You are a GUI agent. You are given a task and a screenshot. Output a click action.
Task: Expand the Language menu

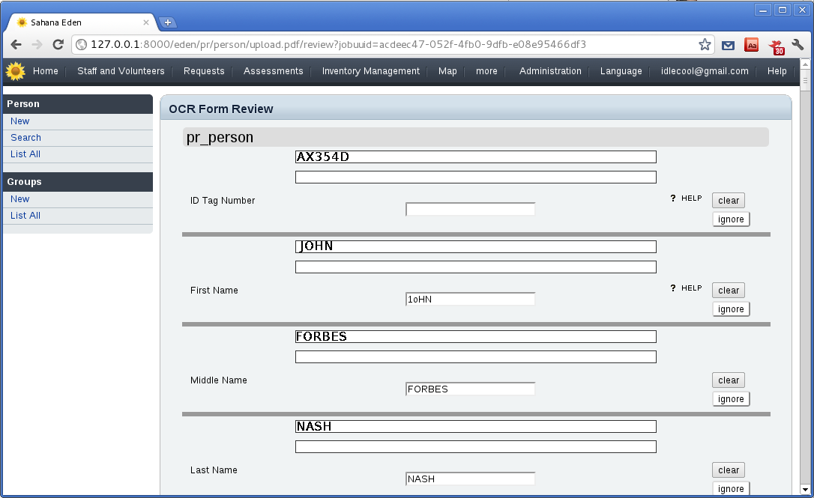pos(621,71)
